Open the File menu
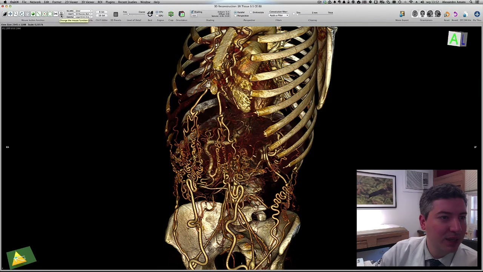The image size is (483, 272). (24, 2)
